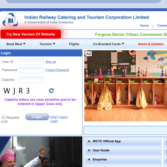Click the Login panel header

41,53
